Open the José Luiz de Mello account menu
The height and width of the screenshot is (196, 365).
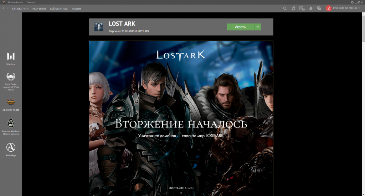pos(346,8)
